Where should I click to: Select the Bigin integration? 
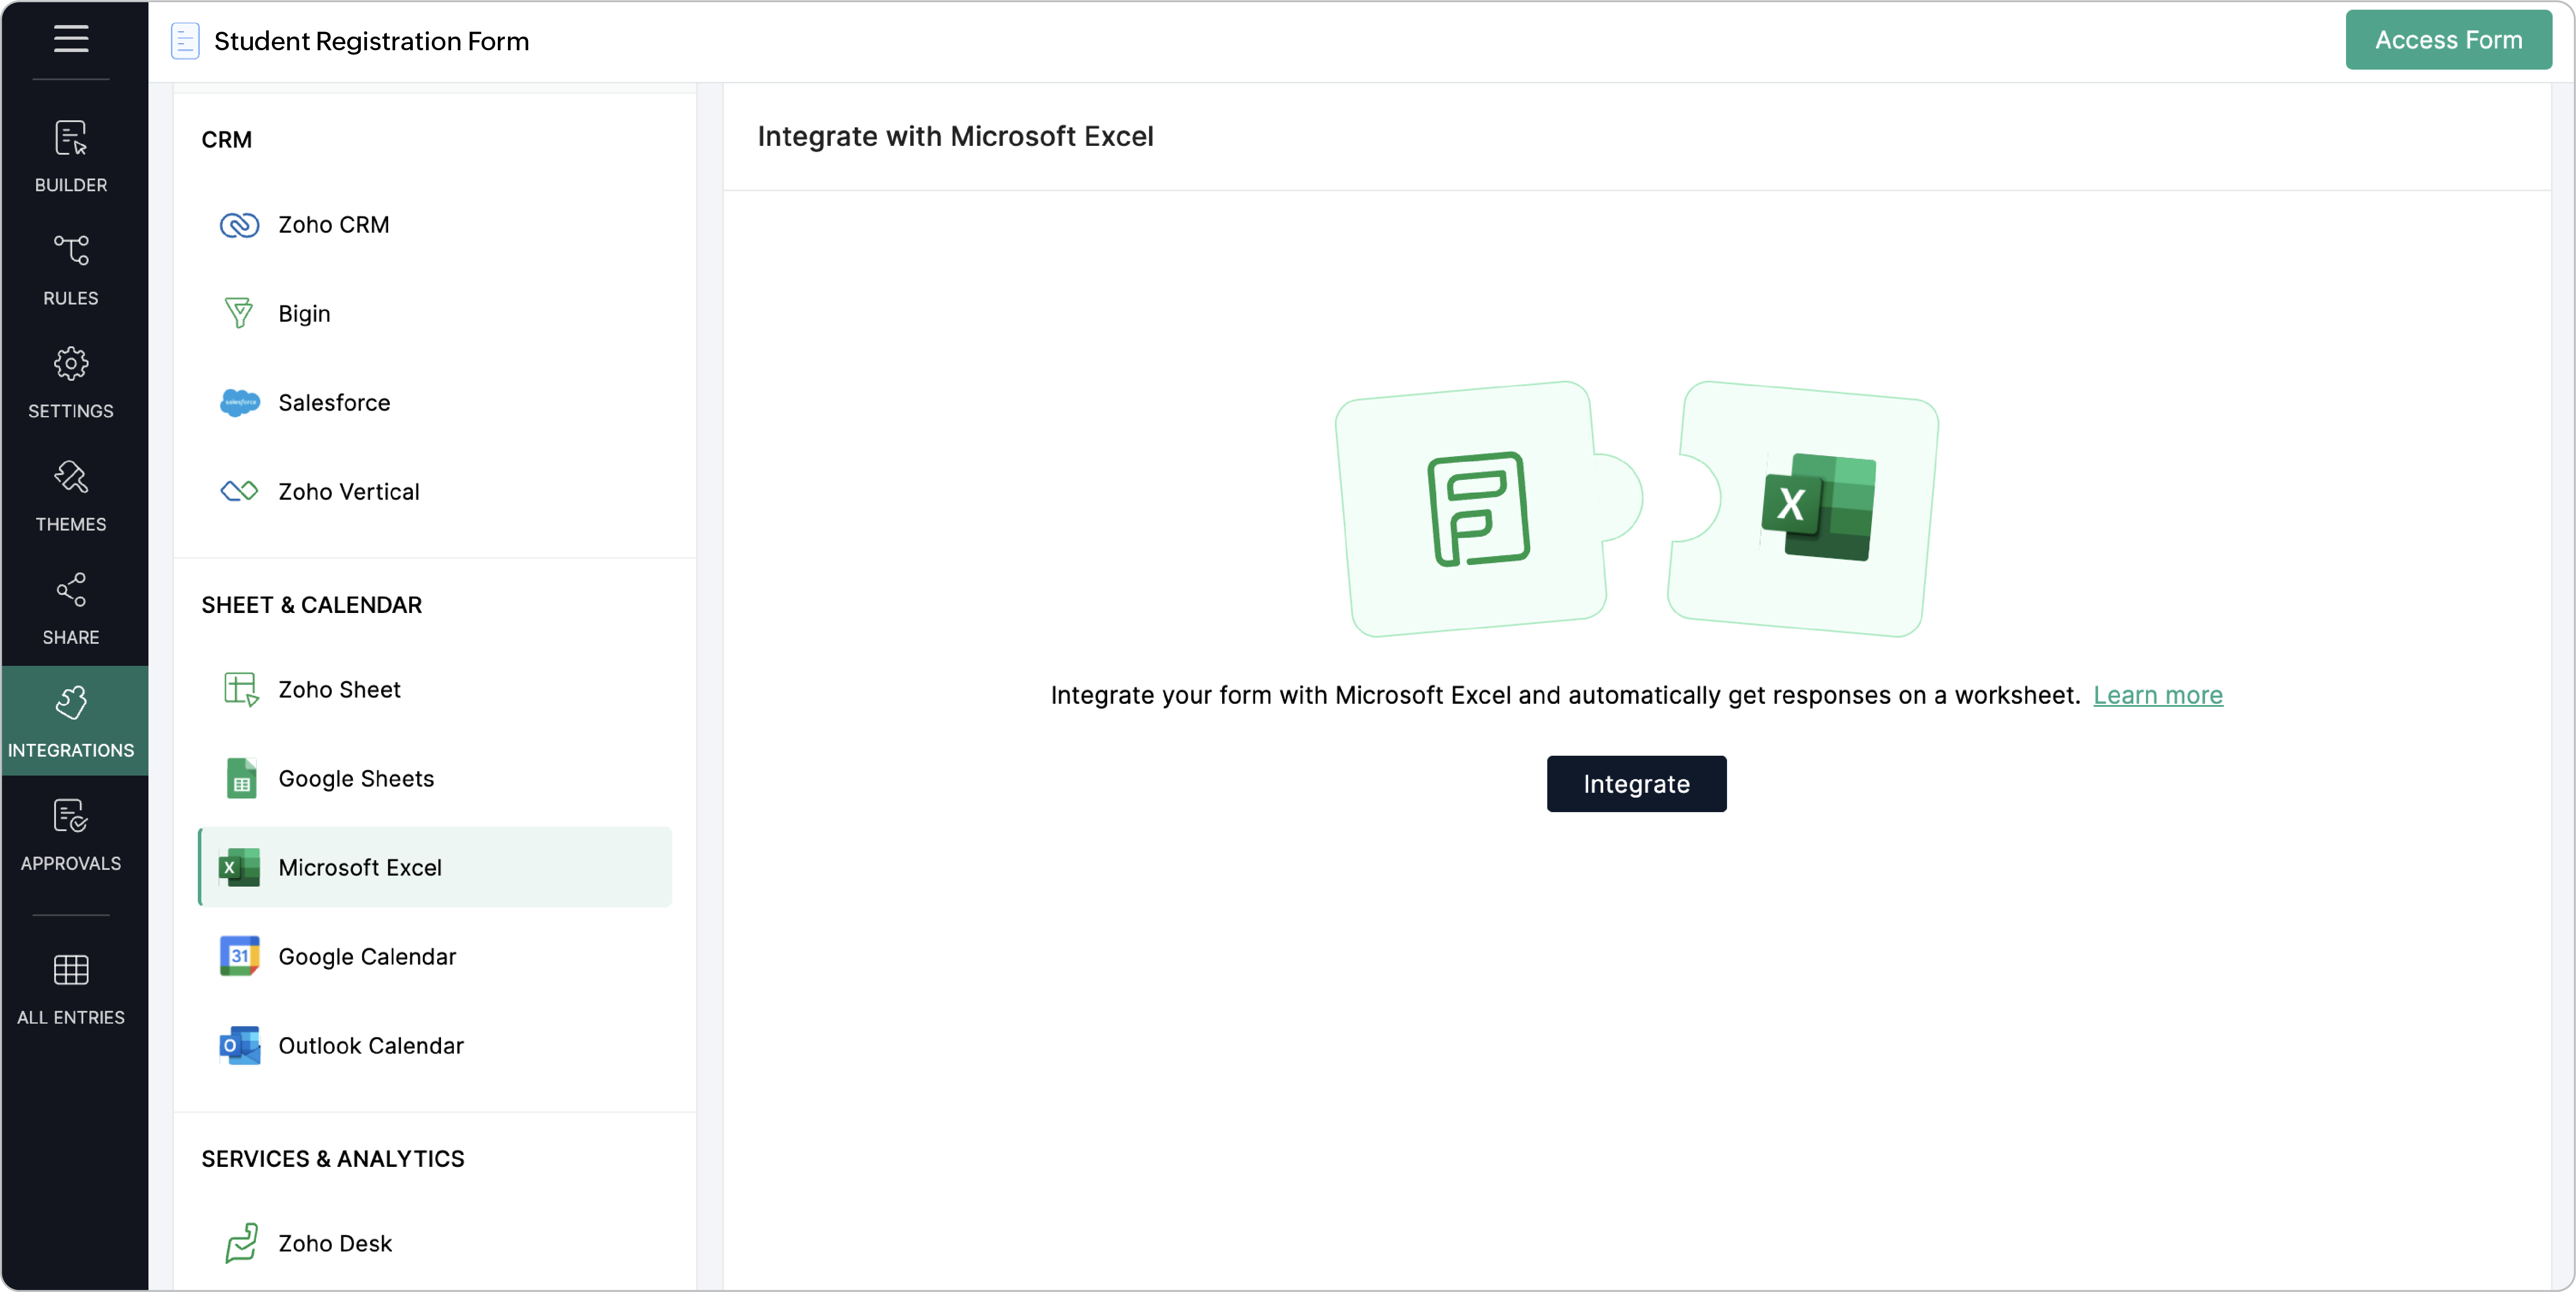coord(304,313)
